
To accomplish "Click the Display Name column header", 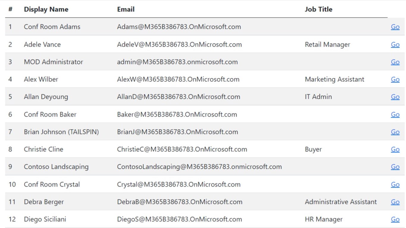I will [46, 9].
